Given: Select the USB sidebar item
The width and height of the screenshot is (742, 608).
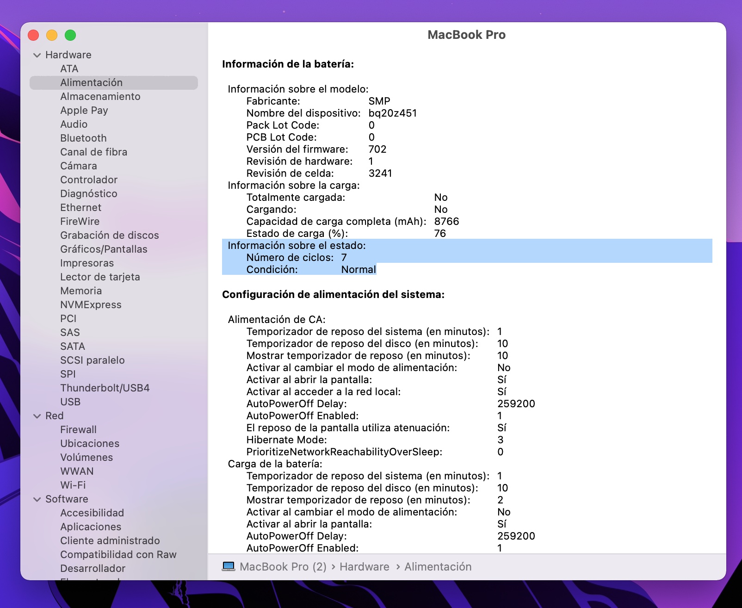Looking at the screenshot, I should coord(70,402).
